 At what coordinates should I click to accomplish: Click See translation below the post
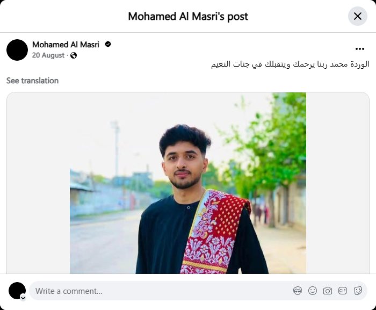tap(32, 81)
